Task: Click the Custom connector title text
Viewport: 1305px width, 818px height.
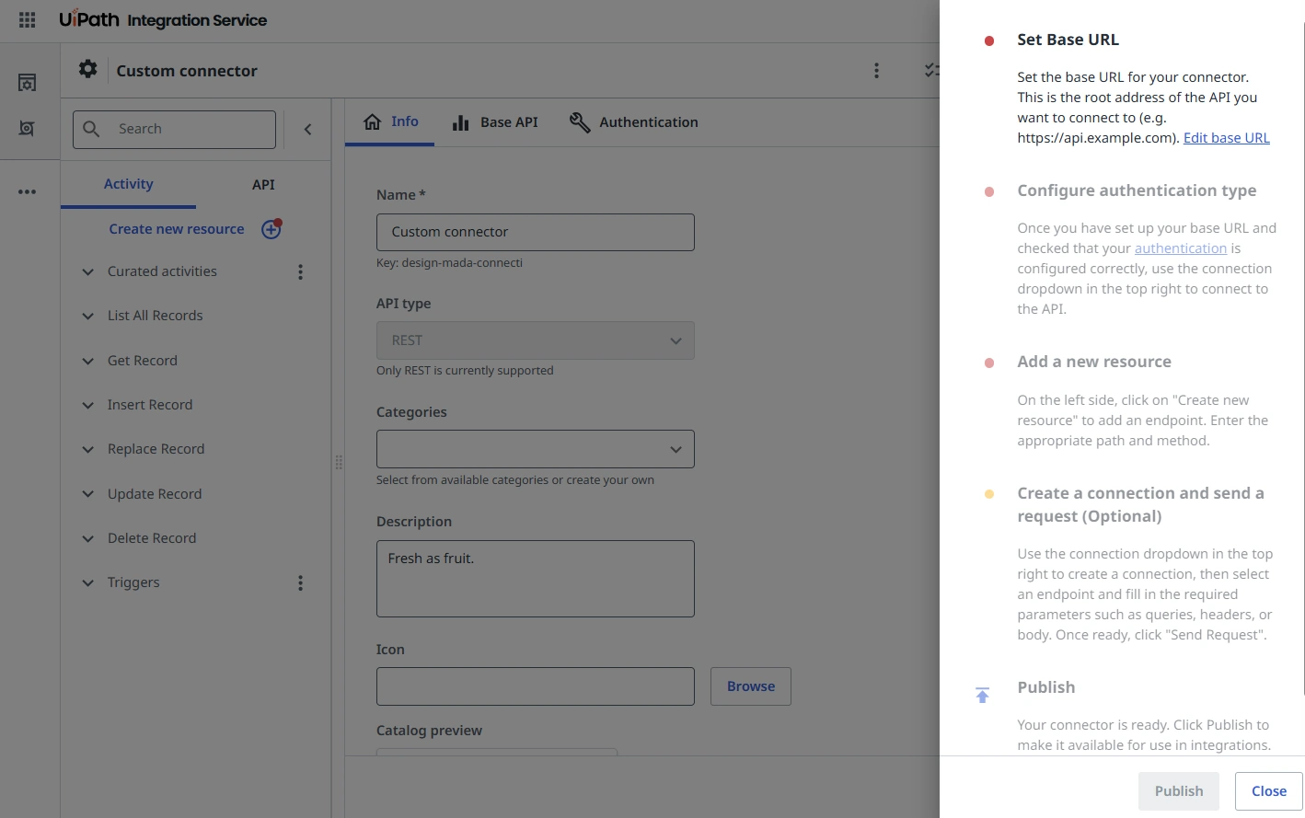Action: pos(187,71)
